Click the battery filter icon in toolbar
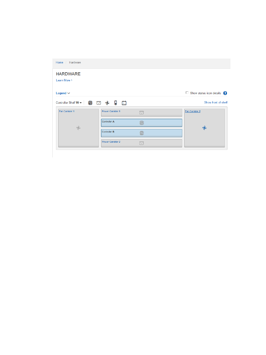 pos(124,103)
